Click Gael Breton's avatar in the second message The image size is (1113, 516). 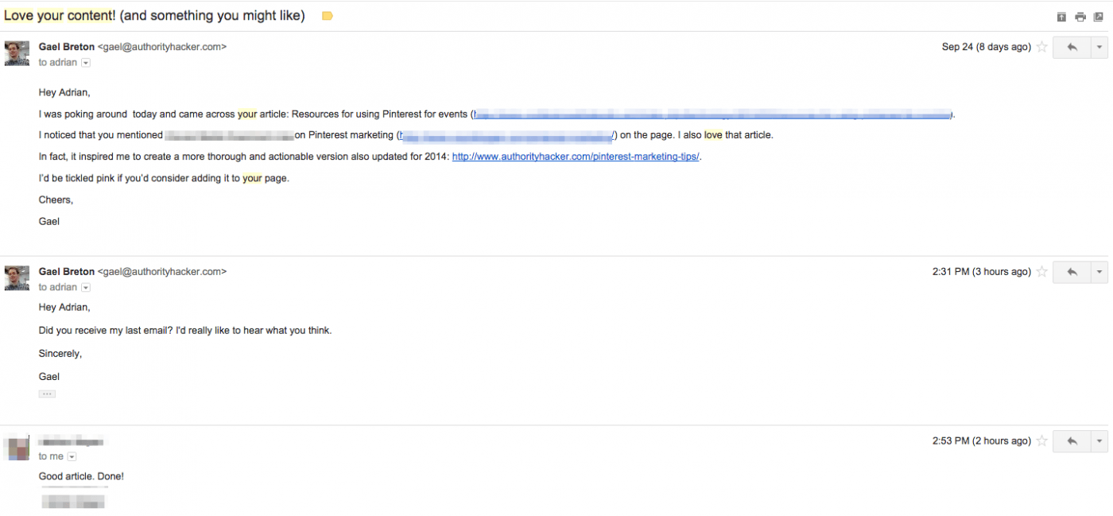17,278
